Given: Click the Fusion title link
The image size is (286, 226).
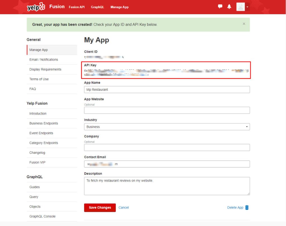Looking at the screenshot, I should coord(57,7).
